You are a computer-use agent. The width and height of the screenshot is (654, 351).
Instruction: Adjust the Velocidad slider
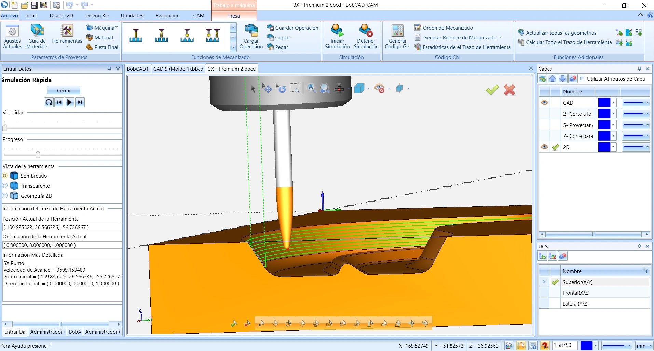pyautogui.click(x=5, y=127)
